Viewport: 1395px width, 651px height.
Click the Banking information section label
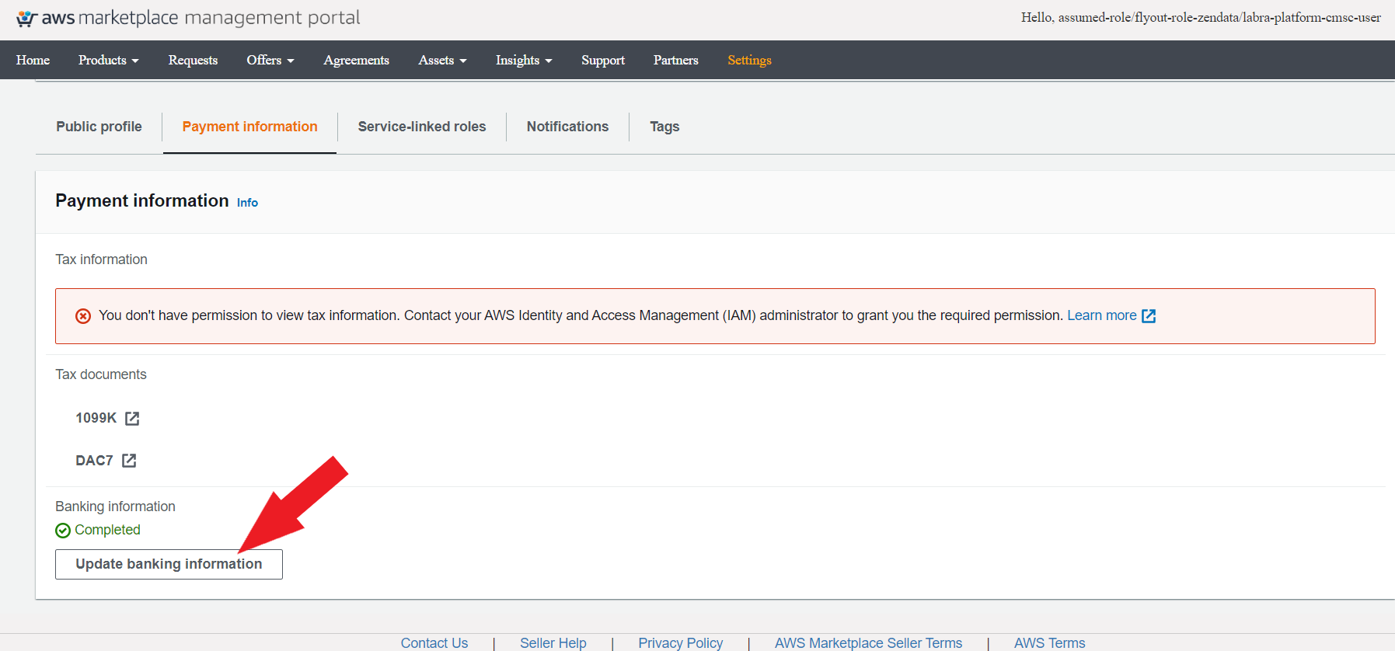tap(115, 507)
